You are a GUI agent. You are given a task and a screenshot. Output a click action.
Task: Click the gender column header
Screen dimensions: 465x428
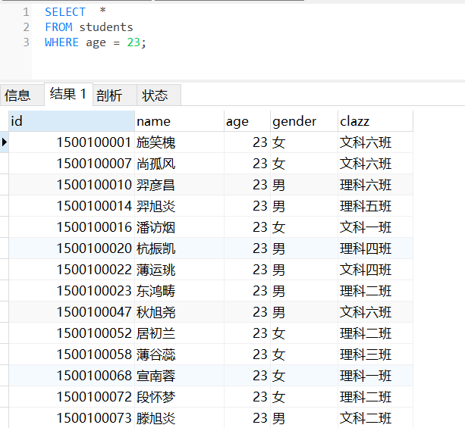pos(304,121)
